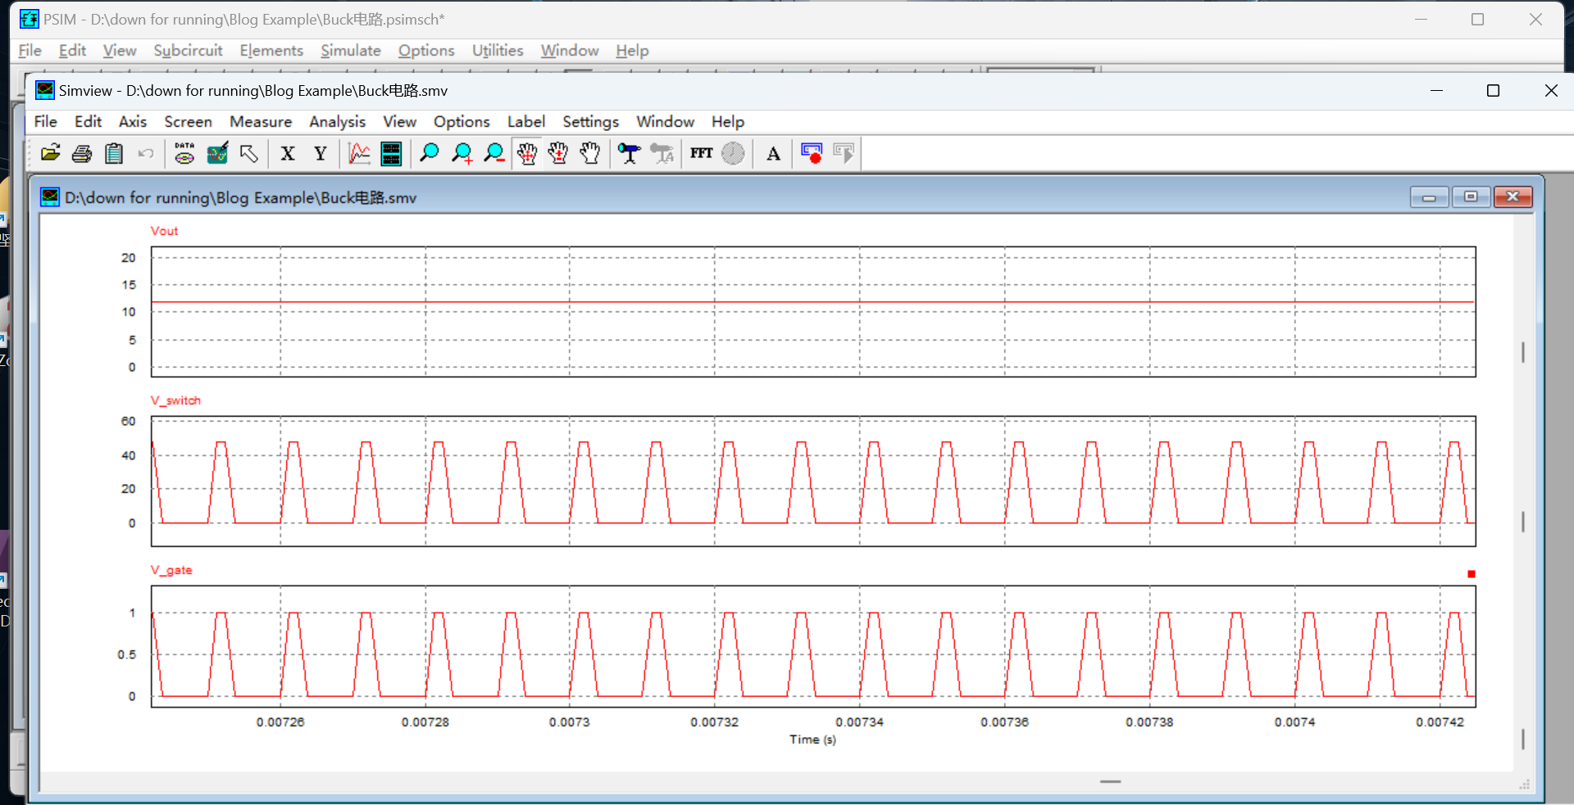Click the red marker square beside V_gate plot

coord(1472,574)
